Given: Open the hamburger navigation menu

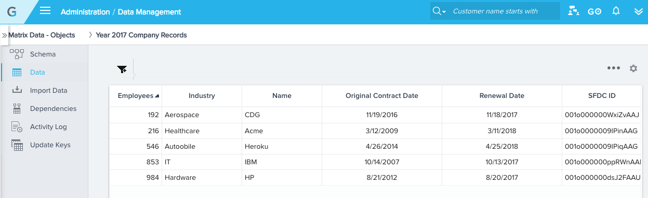Looking at the screenshot, I should click(x=45, y=11).
